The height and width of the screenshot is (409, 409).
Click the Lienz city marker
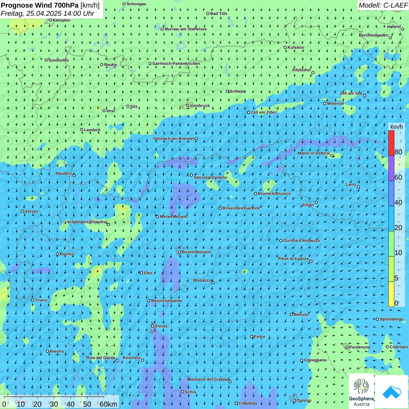click(358, 187)
